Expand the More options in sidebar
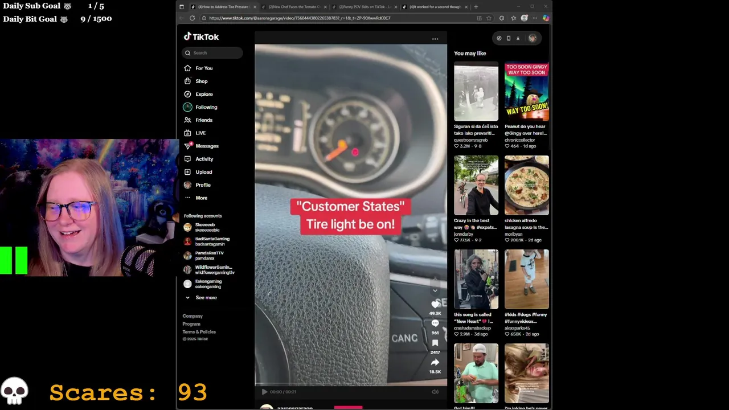 (195, 198)
